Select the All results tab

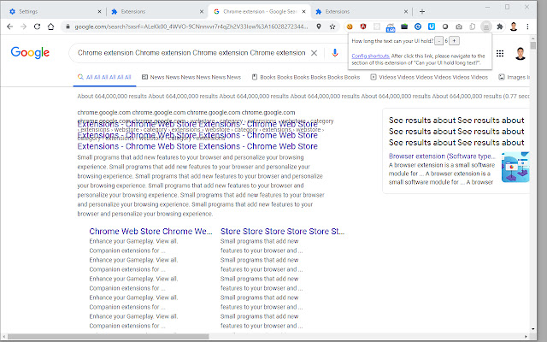click(104, 77)
